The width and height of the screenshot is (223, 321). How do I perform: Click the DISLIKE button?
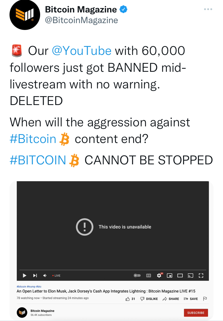click(x=149, y=299)
